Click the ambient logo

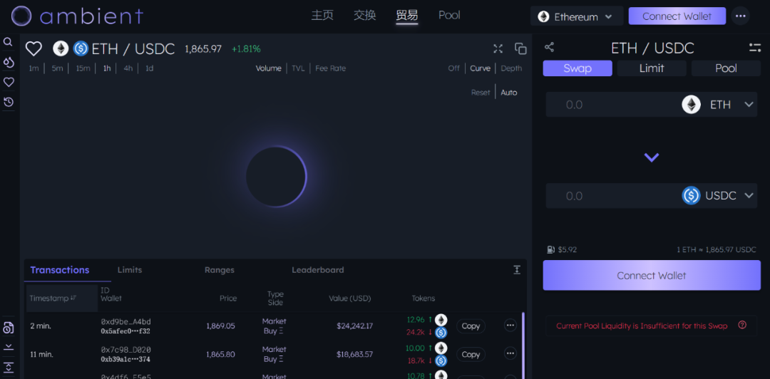pos(78,16)
